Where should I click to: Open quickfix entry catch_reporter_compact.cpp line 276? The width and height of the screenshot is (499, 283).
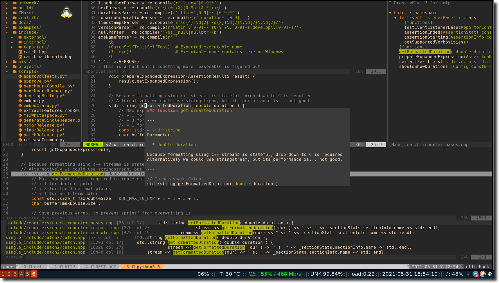pos(223,228)
